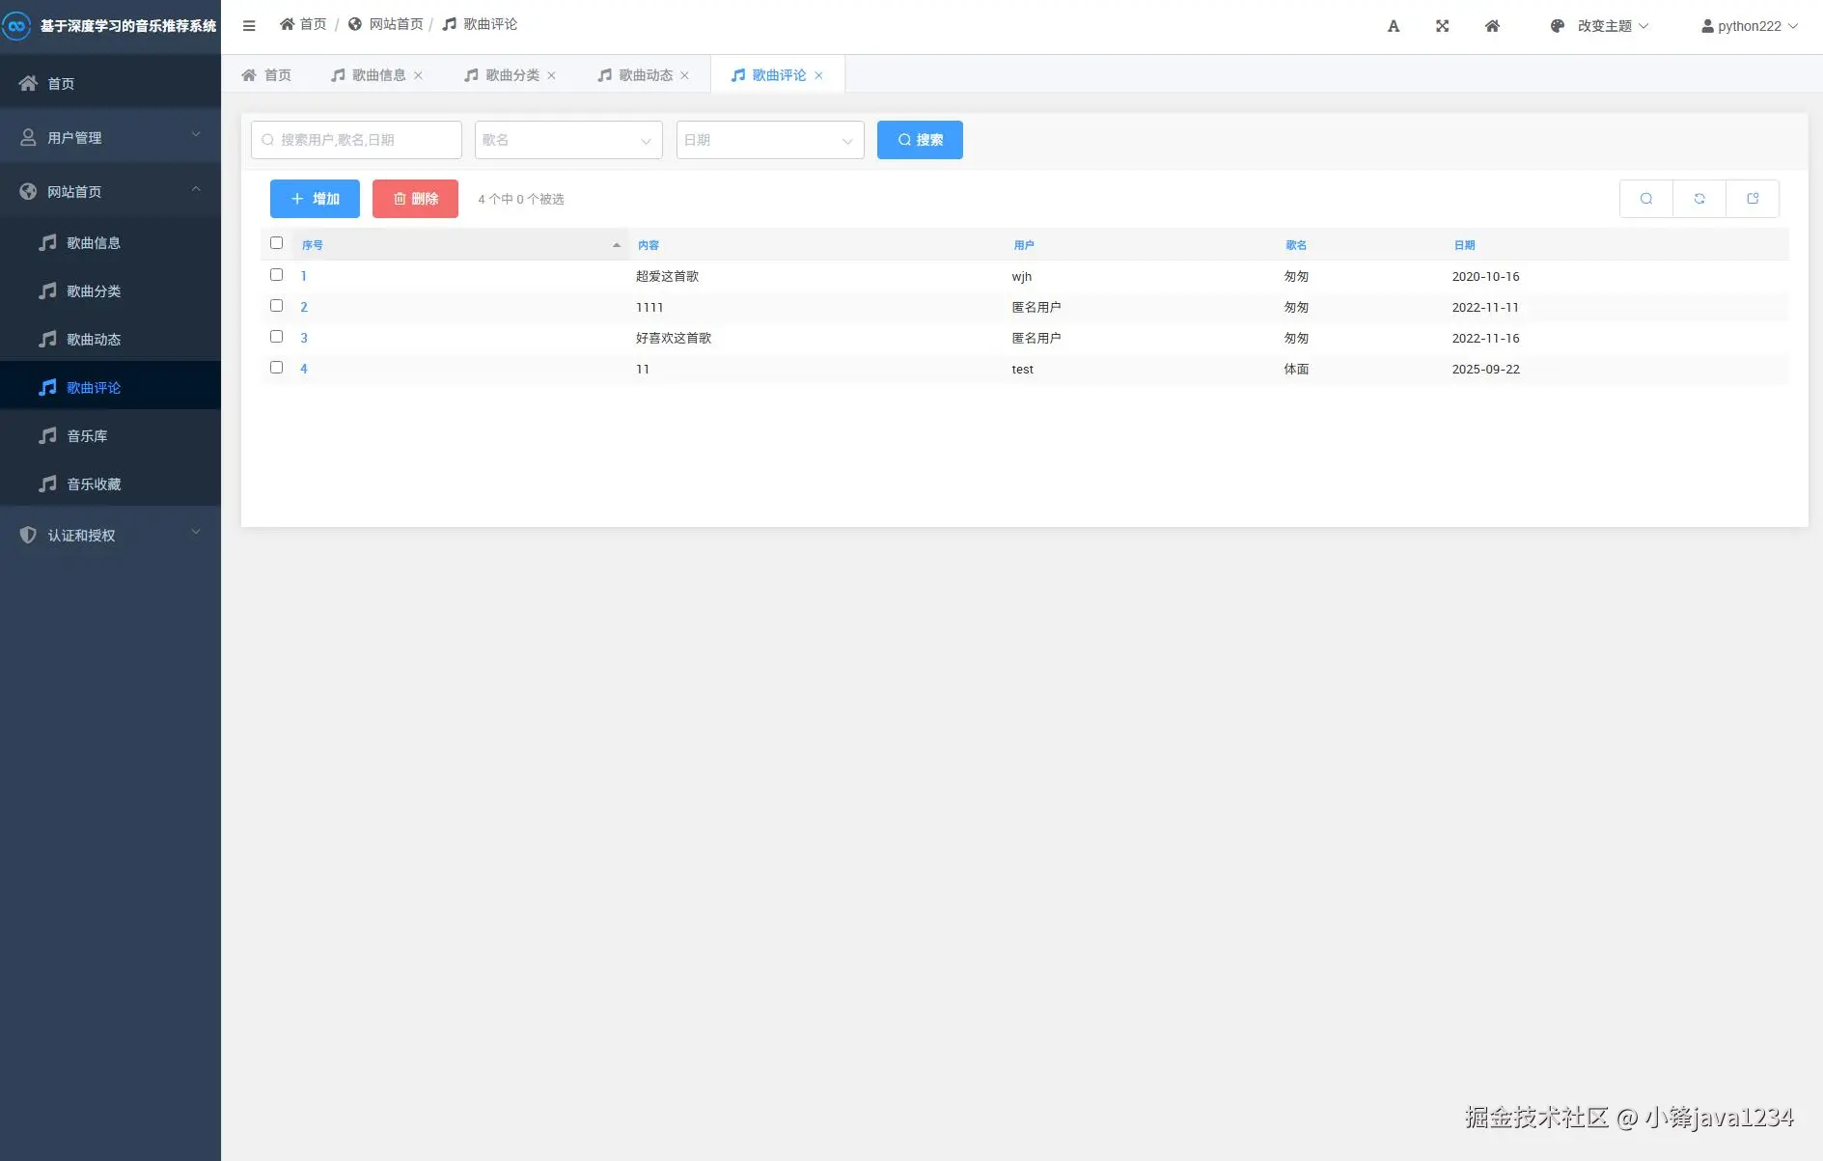Toggle the hamburger menu to collapse the sidebar

click(x=249, y=26)
